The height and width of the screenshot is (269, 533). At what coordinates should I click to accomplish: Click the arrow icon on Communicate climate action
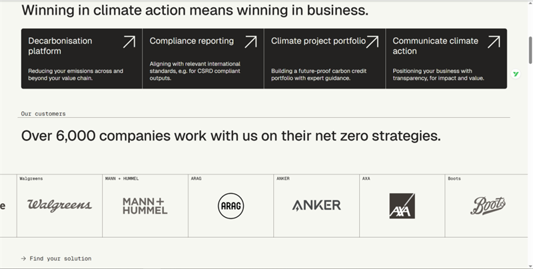[x=494, y=42]
